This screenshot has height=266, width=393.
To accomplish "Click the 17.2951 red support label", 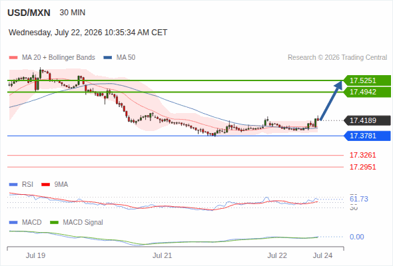I will click(x=362, y=167).
